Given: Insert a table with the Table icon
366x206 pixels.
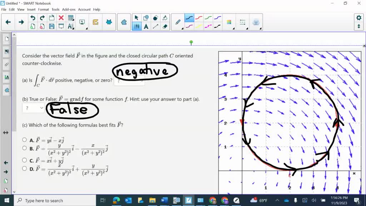Looking at the screenshot, I should click(x=71, y=18).
